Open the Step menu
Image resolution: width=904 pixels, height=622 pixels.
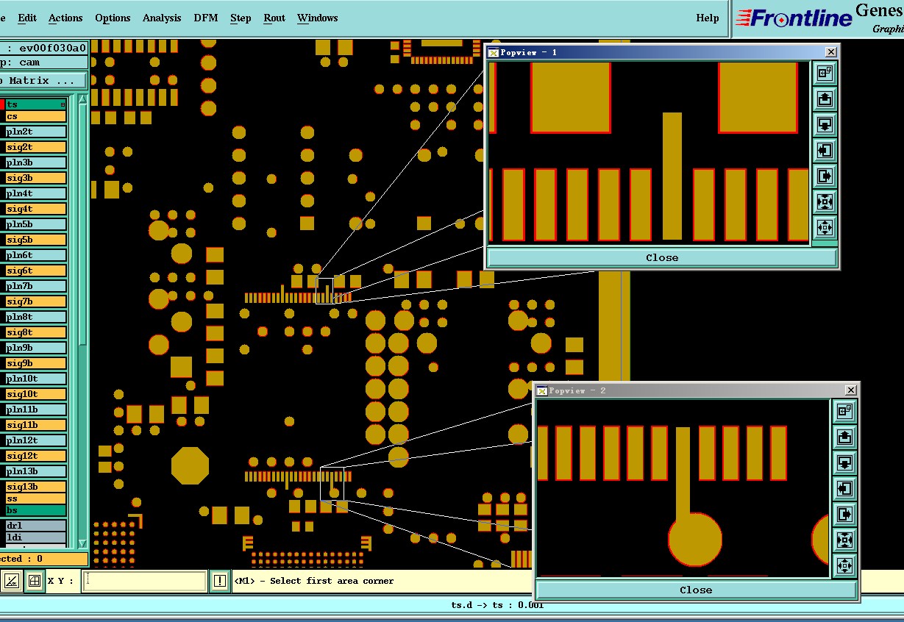[241, 18]
